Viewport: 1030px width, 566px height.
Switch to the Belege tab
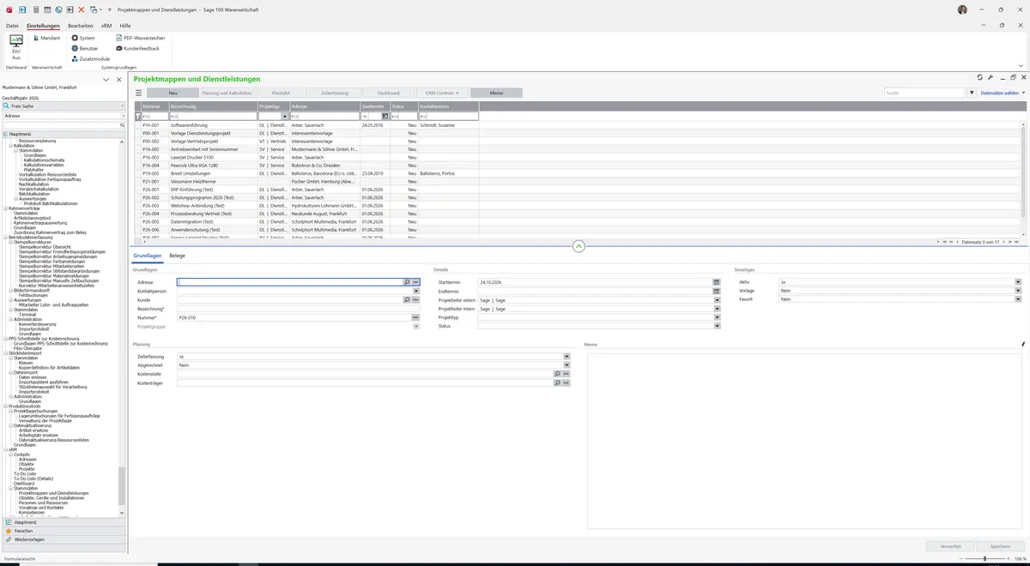coord(177,256)
